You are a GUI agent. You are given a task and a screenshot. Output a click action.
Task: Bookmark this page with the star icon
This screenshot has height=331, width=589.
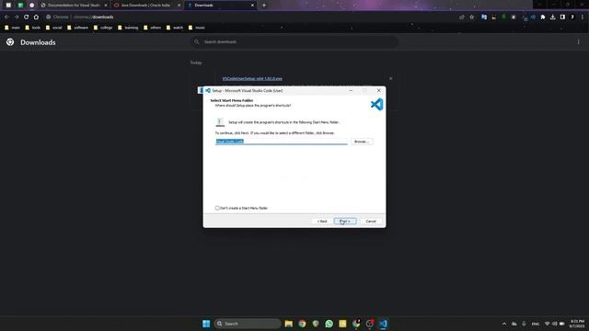click(472, 17)
